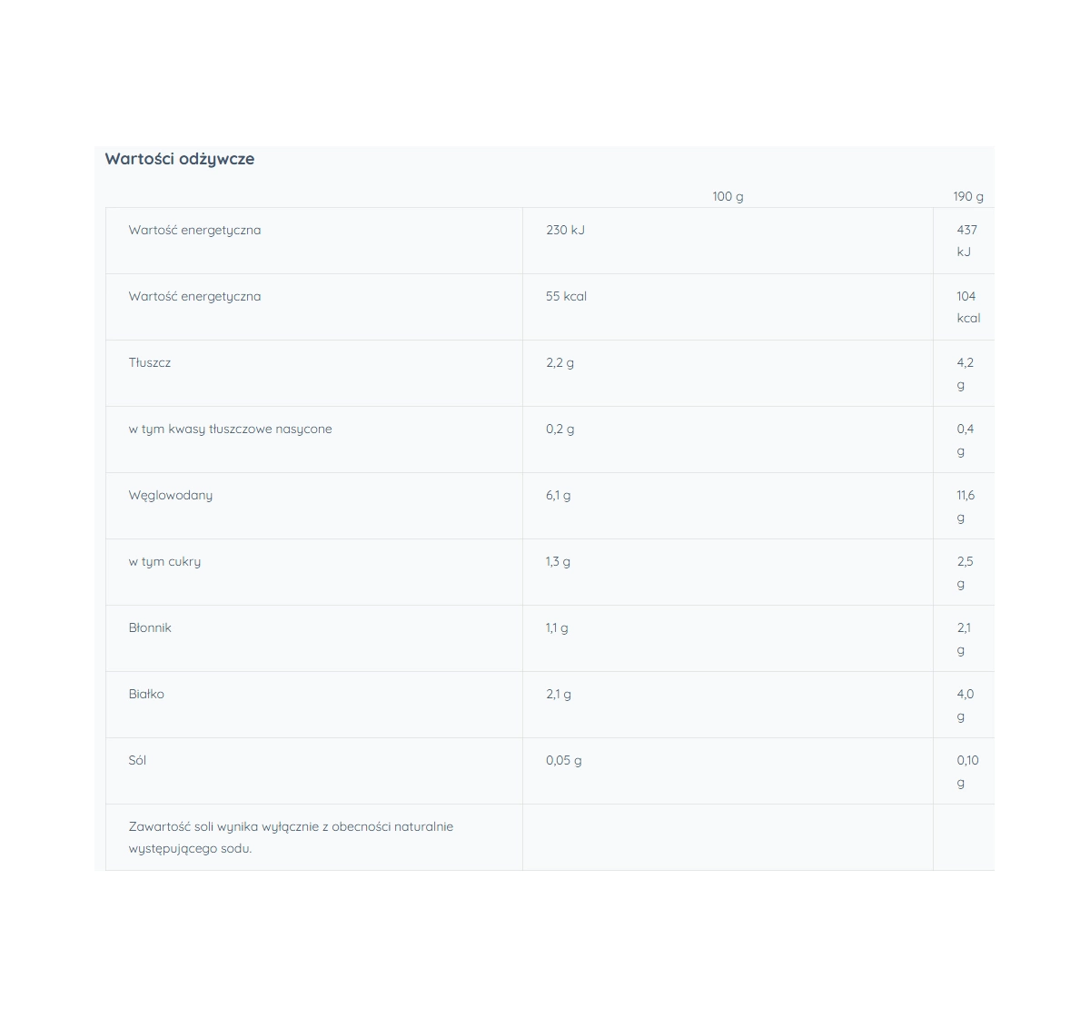
Task: Click the "2,2 g" fat value
Action: (x=560, y=362)
